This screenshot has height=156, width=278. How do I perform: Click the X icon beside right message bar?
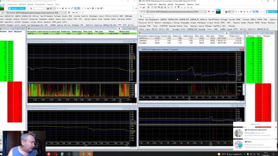[209, 12]
